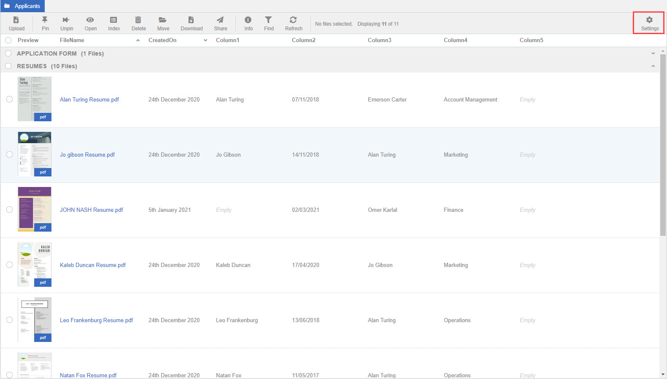Click the 5th January 2021 cell
667x379 pixels.
(170, 210)
